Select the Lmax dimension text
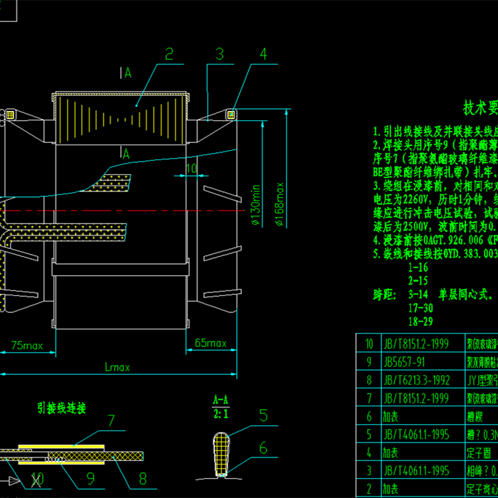Screen dimensions: 498x498 coord(117,367)
